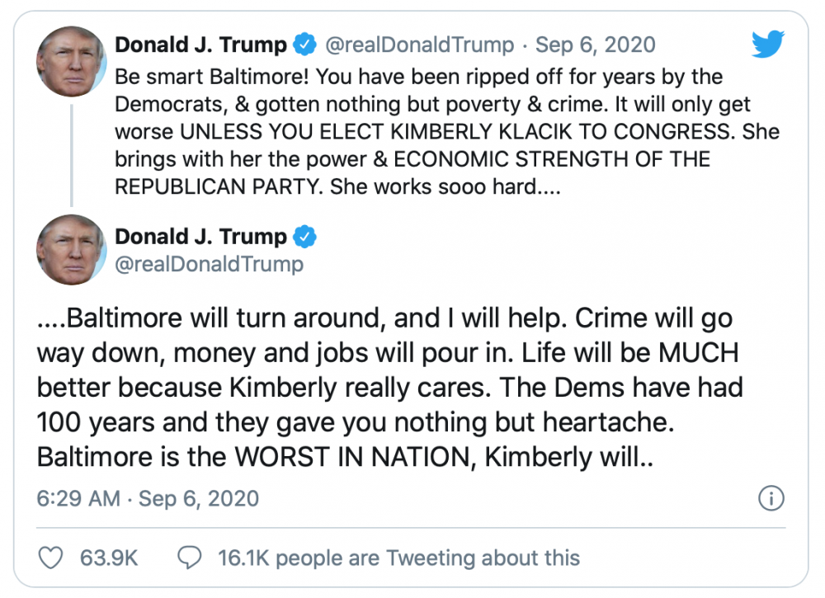Open the profile photo of the lower tweet
The width and height of the screenshot is (825, 598).
(70, 251)
